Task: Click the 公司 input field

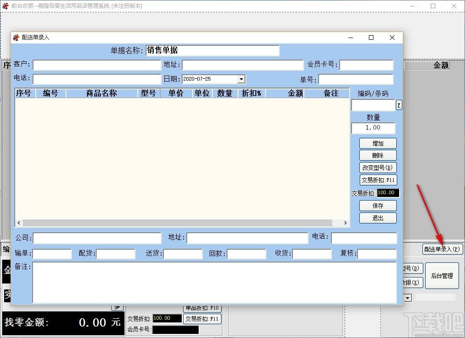Action: tap(97, 238)
